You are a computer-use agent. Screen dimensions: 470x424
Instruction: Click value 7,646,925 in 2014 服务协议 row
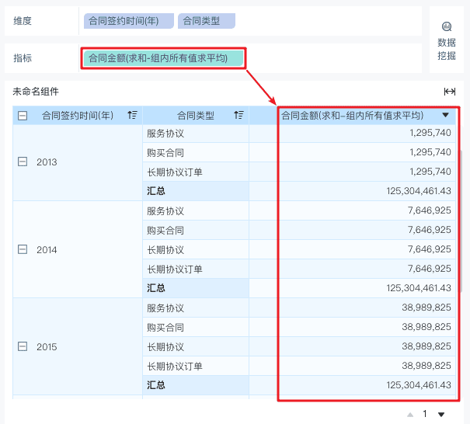pyautogui.click(x=430, y=210)
